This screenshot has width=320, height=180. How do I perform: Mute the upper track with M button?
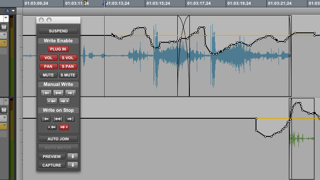pyautogui.click(x=3, y=27)
